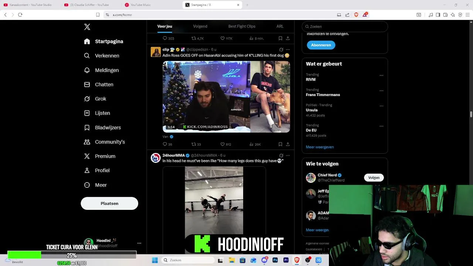Play the Adin Ross video thumbnail
Screen dimensions: 473x266
click(x=226, y=97)
